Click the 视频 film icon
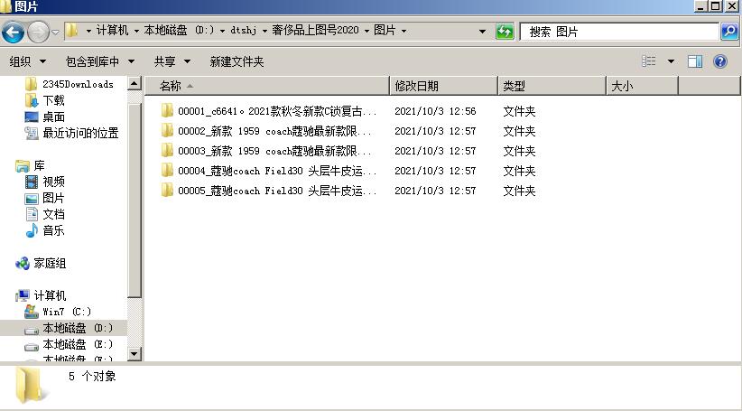The height and width of the screenshot is (411, 742). 32,182
